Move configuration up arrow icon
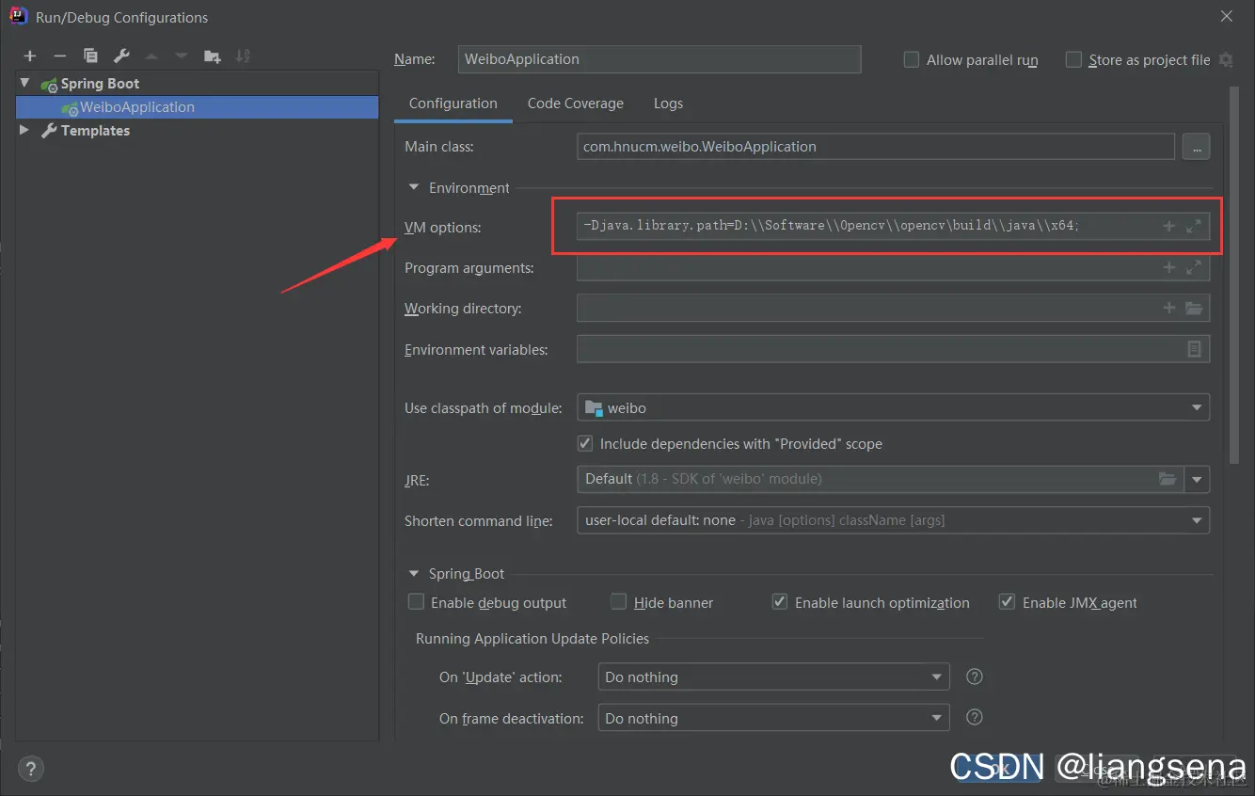This screenshot has width=1255, height=796. pos(151,56)
